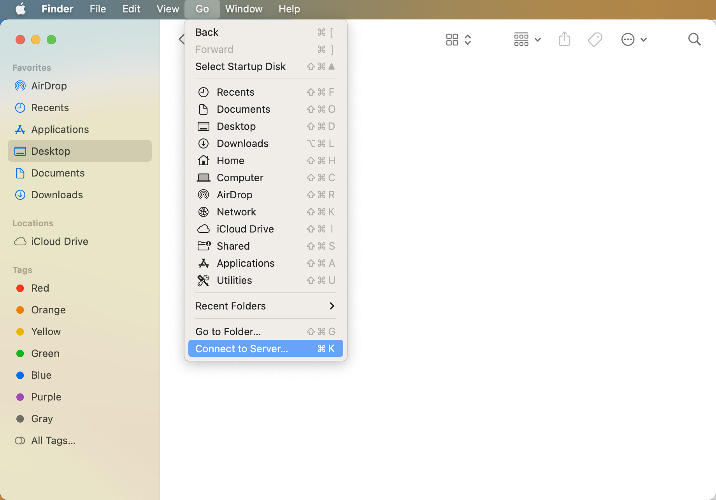This screenshot has width=716, height=500.
Task: Click the AirDrop icon in the sidebar
Action: pyautogui.click(x=20, y=86)
